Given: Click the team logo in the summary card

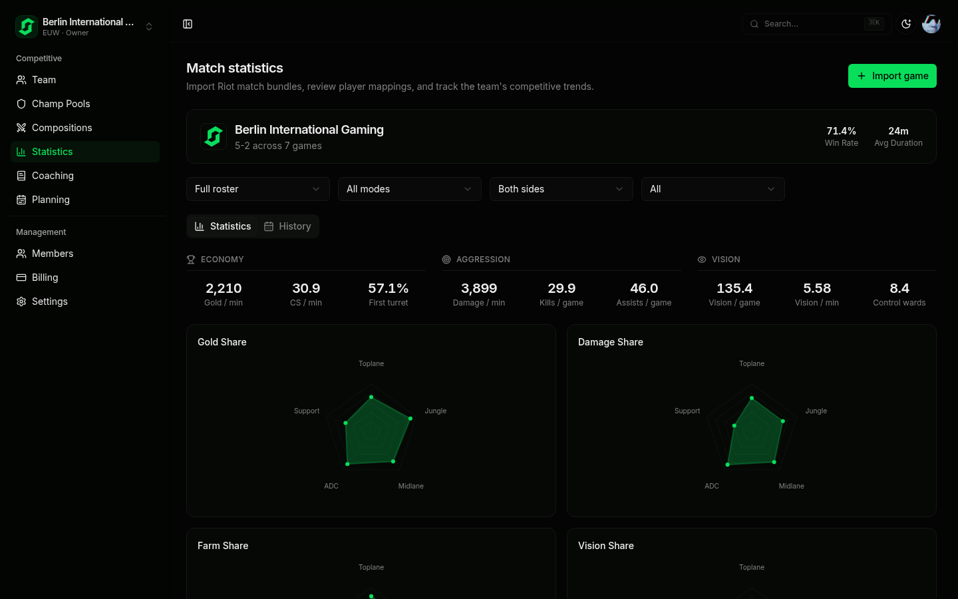Looking at the screenshot, I should point(214,136).
